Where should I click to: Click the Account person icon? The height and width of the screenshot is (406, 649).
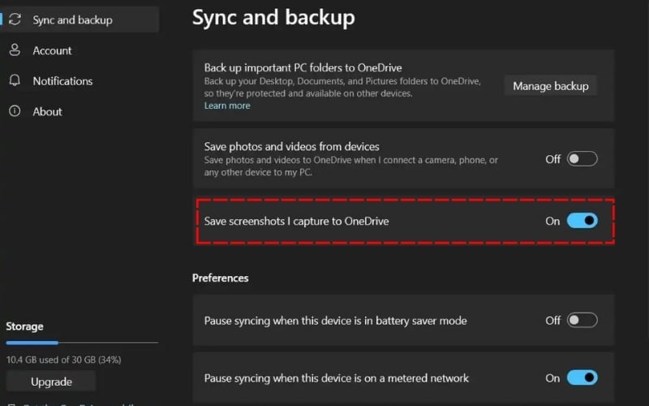click(15, 50)
